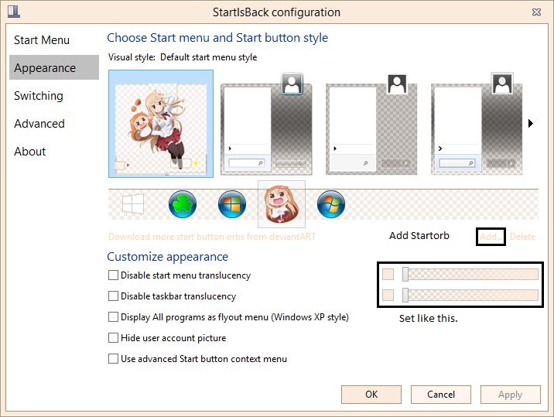Open Download more start button orbs from deviantART
Viewport: 554px width, 417px height.
(x=212, y=237)
